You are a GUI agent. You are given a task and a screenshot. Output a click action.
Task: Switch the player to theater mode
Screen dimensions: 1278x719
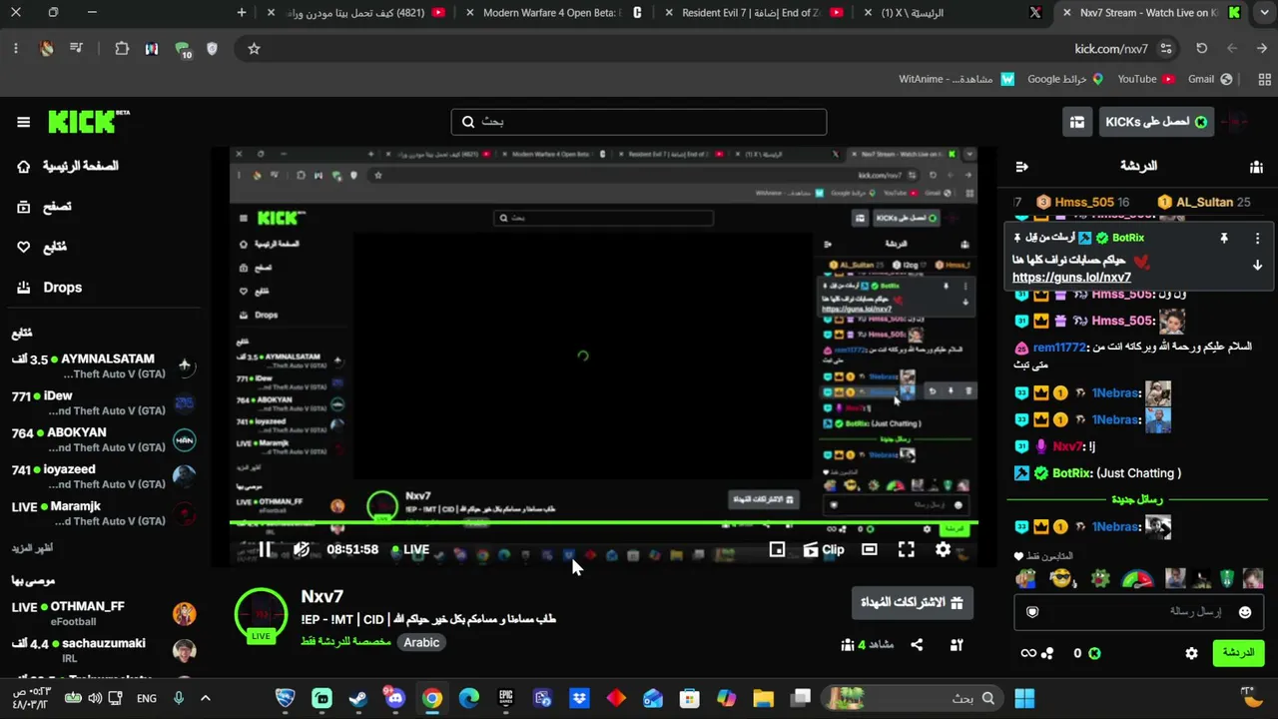click(870, 549)
